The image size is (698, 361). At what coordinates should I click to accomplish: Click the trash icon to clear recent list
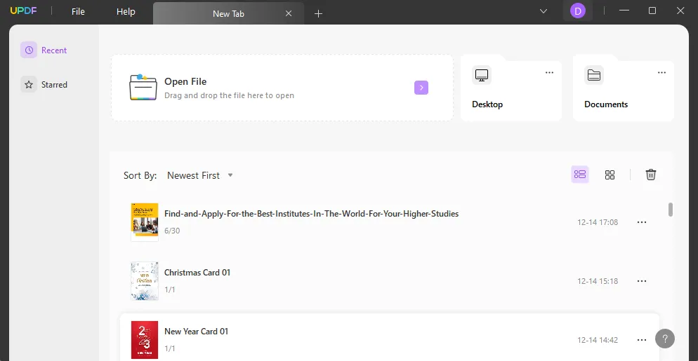pos(651,175)
